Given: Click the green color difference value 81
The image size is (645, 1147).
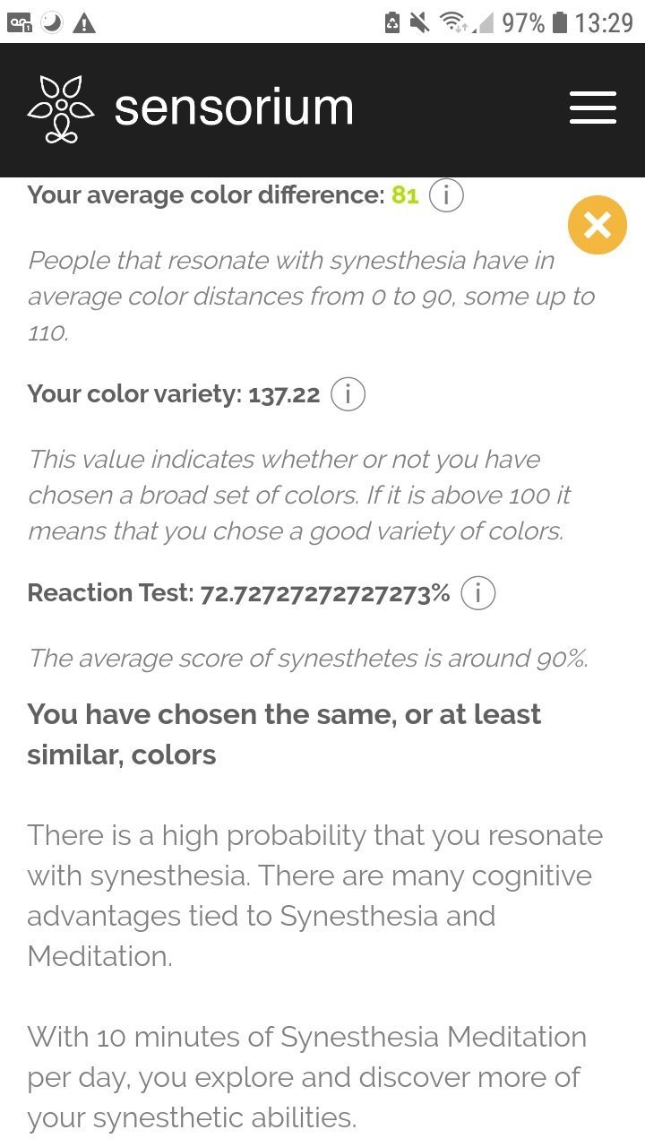Looking at the screenshot, I should click(405, 195).
